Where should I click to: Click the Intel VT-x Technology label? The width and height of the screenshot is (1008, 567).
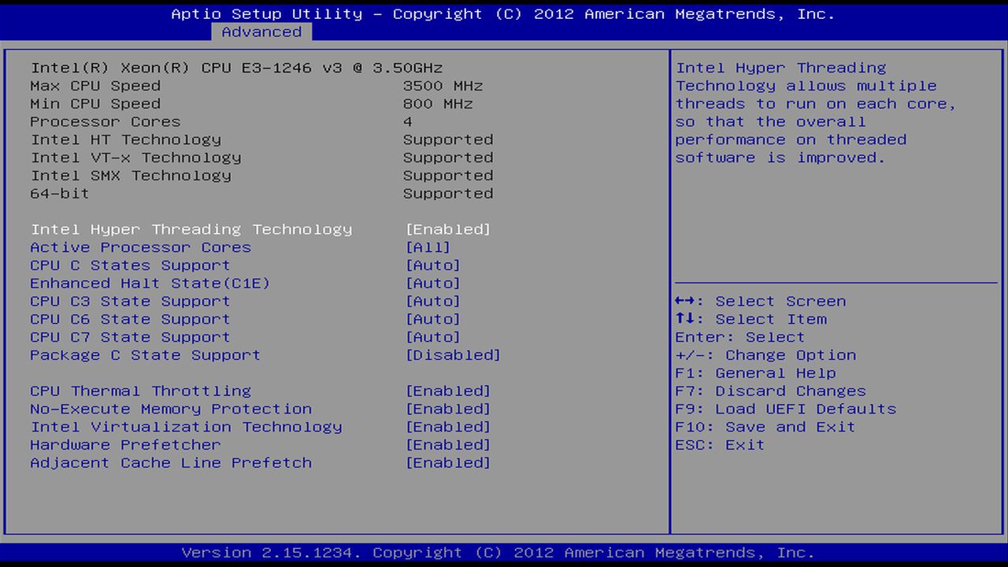click(x=135, y=157)
